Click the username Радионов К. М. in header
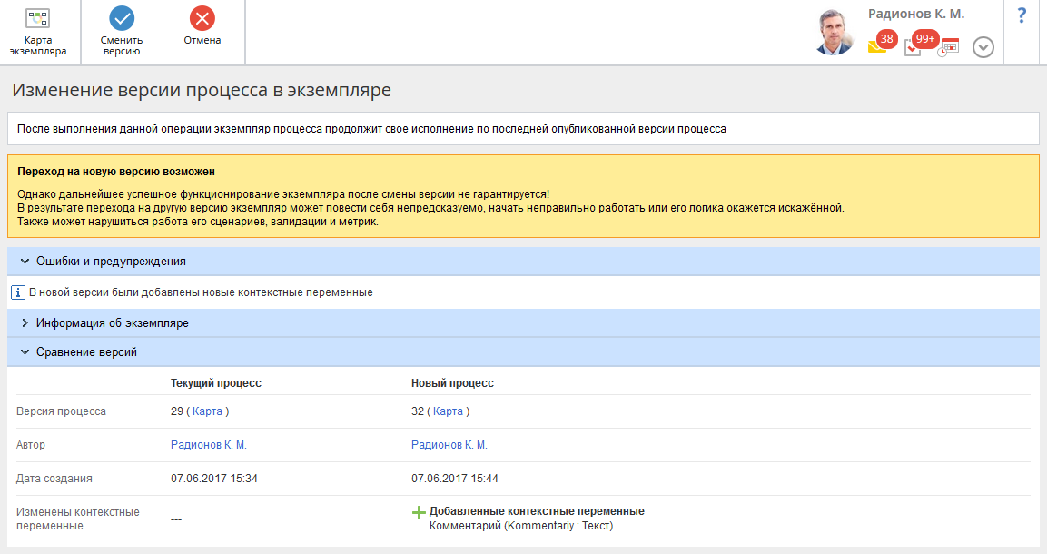The width and height of the screenshot is (1047, 554). click(915, 14)
